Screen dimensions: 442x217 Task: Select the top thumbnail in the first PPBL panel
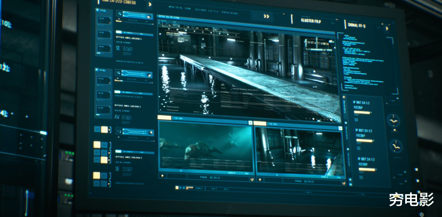tap(104, 20)
